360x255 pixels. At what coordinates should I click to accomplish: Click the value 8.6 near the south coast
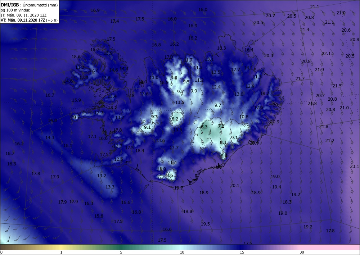tap(170, 176)
